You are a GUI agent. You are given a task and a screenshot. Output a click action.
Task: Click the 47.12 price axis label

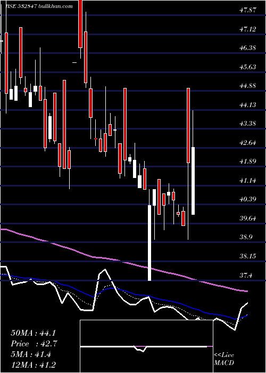coord(248,29)
